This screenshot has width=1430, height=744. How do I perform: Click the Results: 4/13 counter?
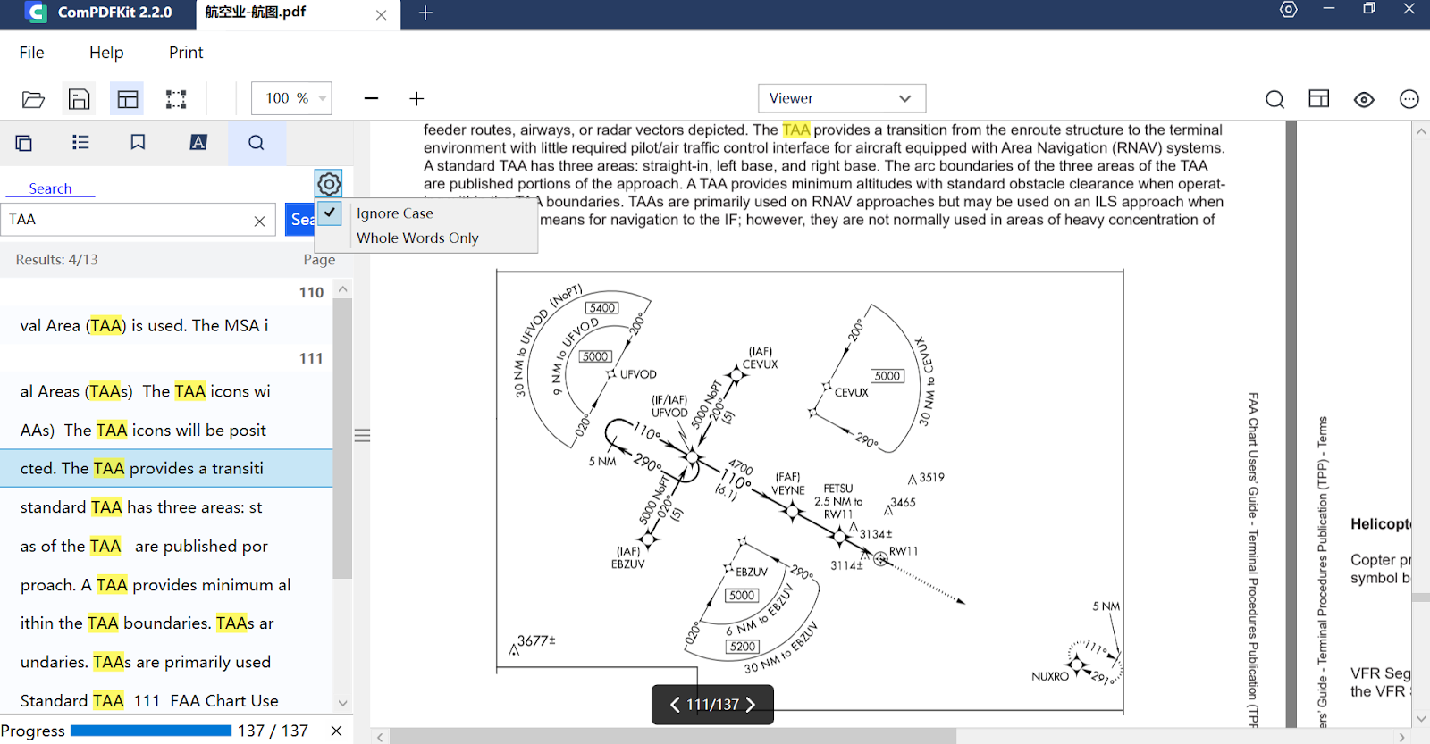[57, 260]
